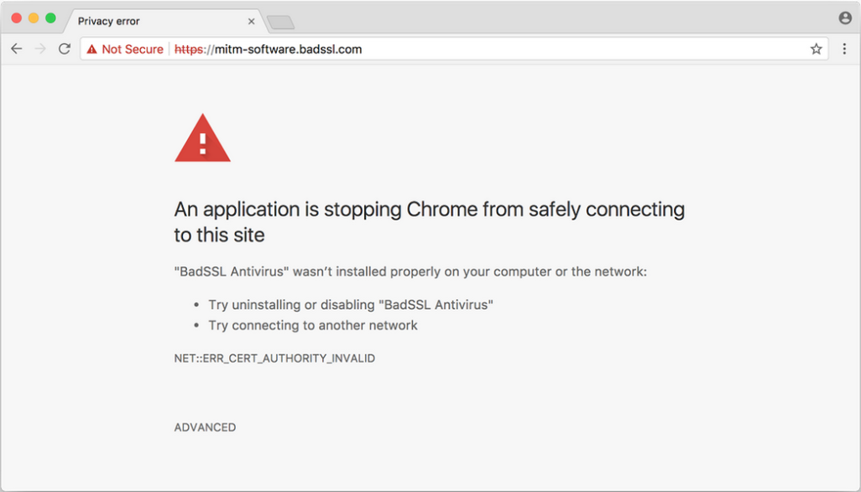The width and height of the screenshot is (861, 492).
Task: Click the green zoom traffic light button
Action: click(50, 16)
